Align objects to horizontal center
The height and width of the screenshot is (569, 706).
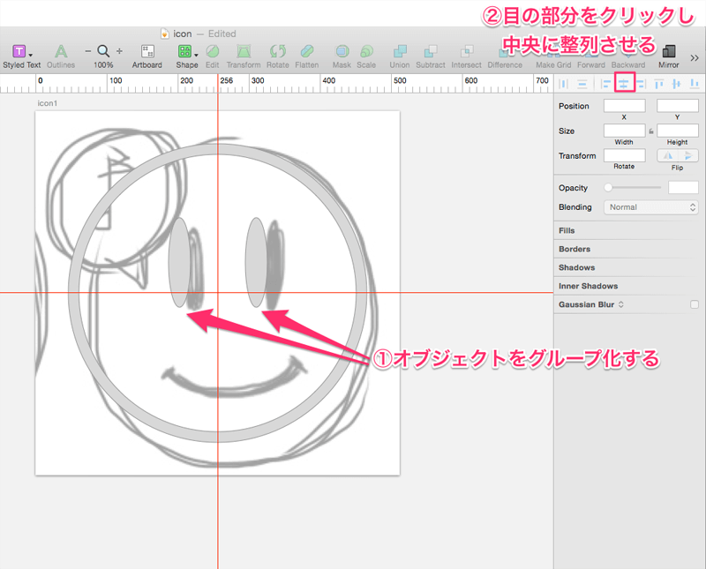624,83
